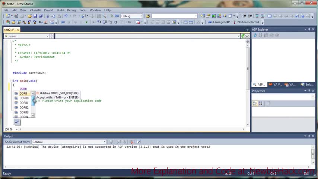Pin the Output panel
The height and width of the screenshot is (179, 318).
coord(309,136)
